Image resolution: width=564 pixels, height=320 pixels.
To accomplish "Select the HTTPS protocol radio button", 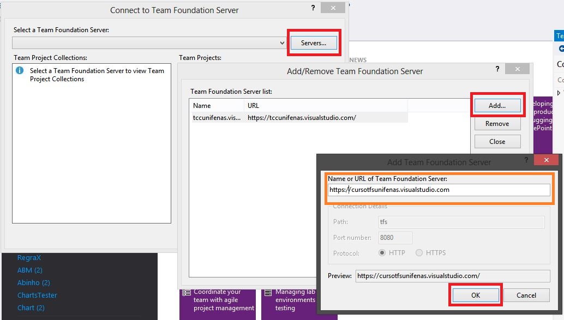I will point(419,253).
